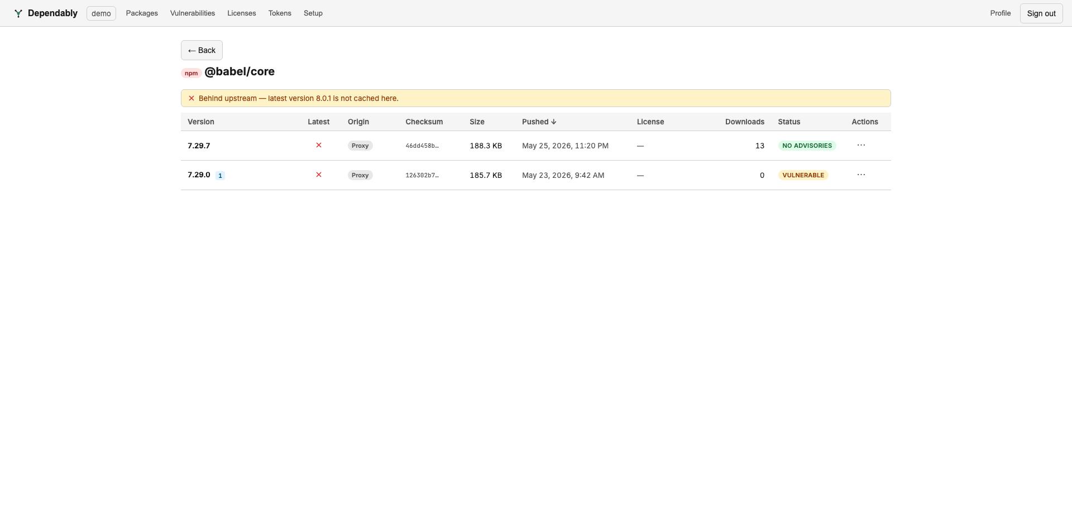The height and width of the screenshot is (522, 1072).
Task: Click the npm ecosystem badge
Action: click(191, 73)
